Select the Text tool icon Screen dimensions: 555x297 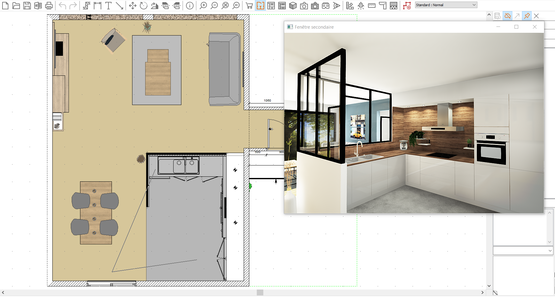click(108, 5)
